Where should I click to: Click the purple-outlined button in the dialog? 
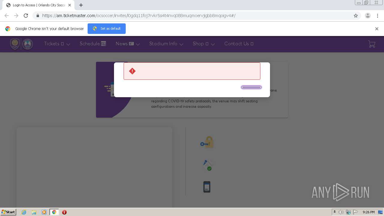[251, 87]
